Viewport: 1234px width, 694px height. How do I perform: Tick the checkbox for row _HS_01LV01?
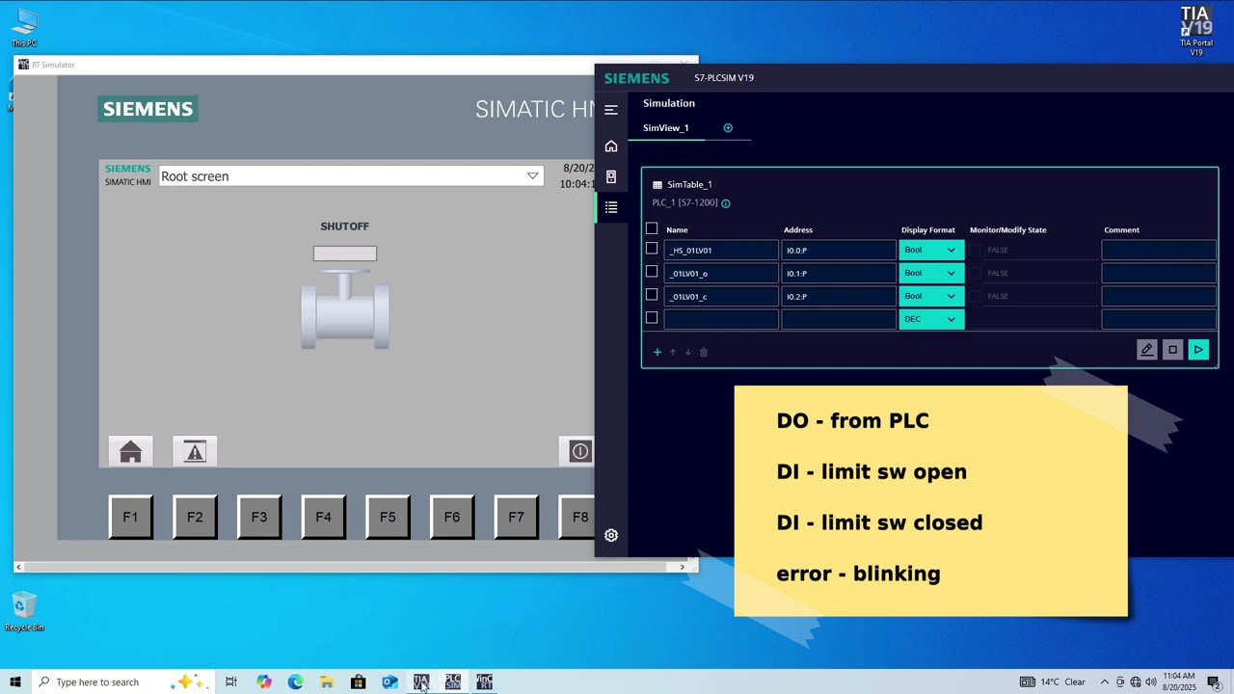[x=652, y=250]
